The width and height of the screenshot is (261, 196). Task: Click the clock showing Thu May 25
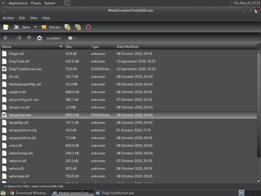[246, 3]
